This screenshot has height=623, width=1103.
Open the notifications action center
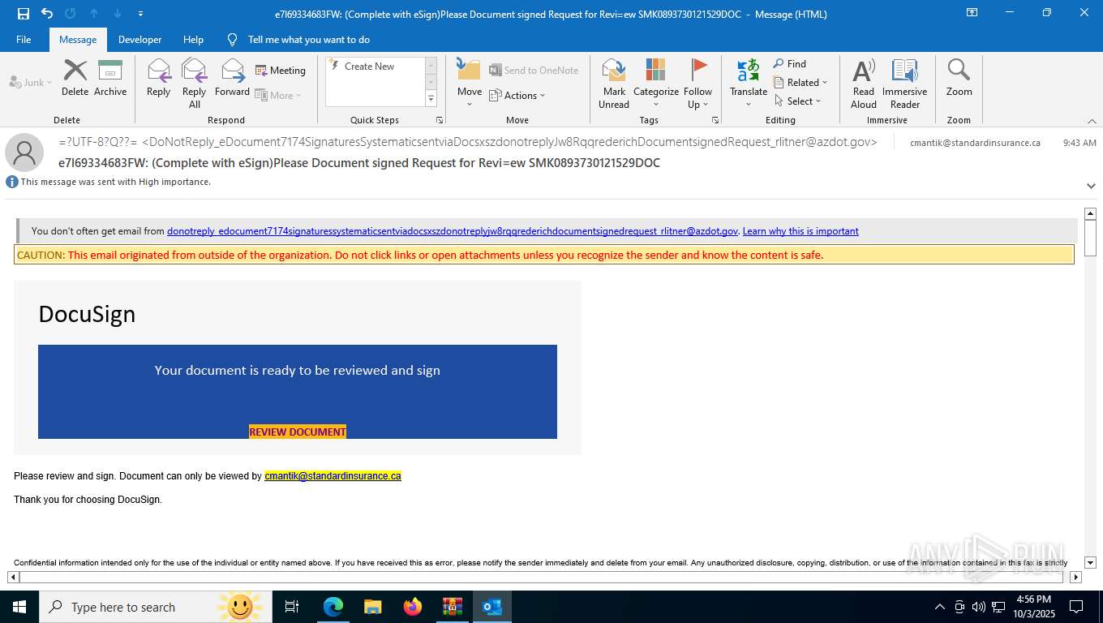pyautogui.click(x=1075, y=607)
